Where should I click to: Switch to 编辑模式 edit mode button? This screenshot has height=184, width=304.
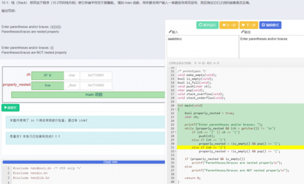270,25
